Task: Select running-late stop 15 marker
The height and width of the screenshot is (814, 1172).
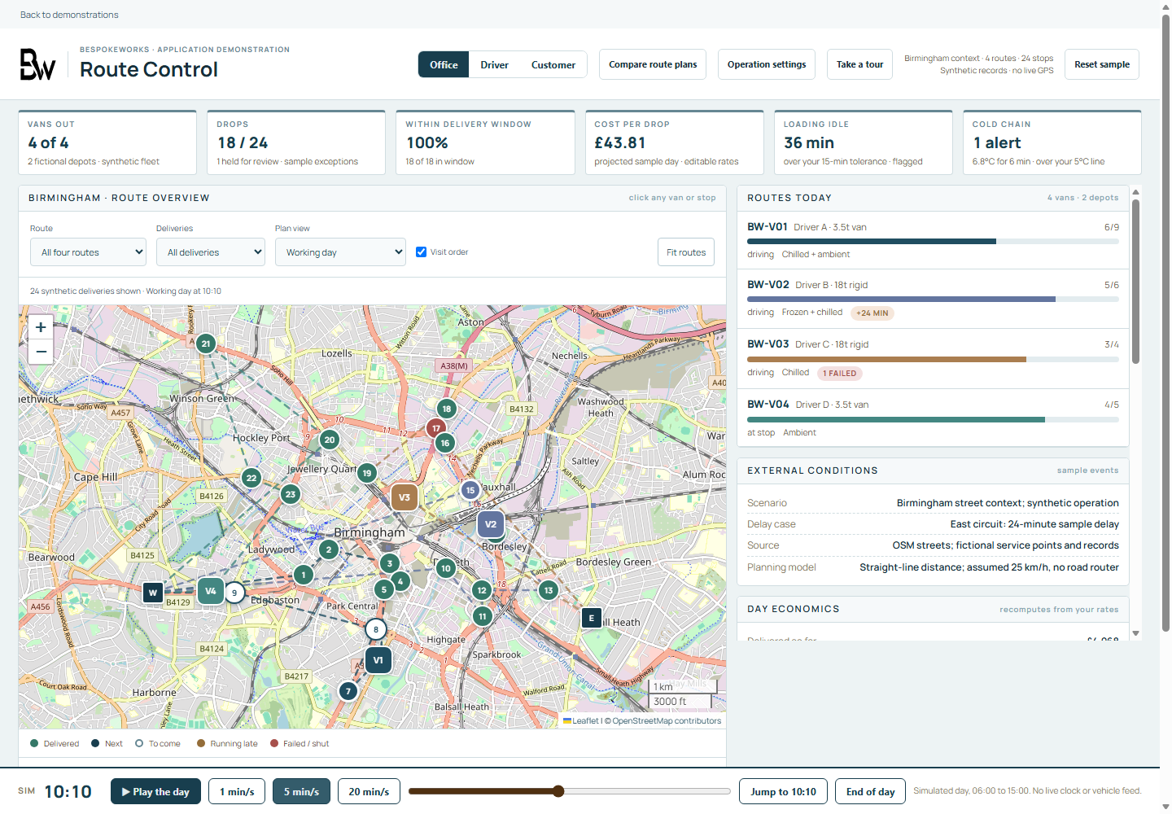Action: (470, 490)
